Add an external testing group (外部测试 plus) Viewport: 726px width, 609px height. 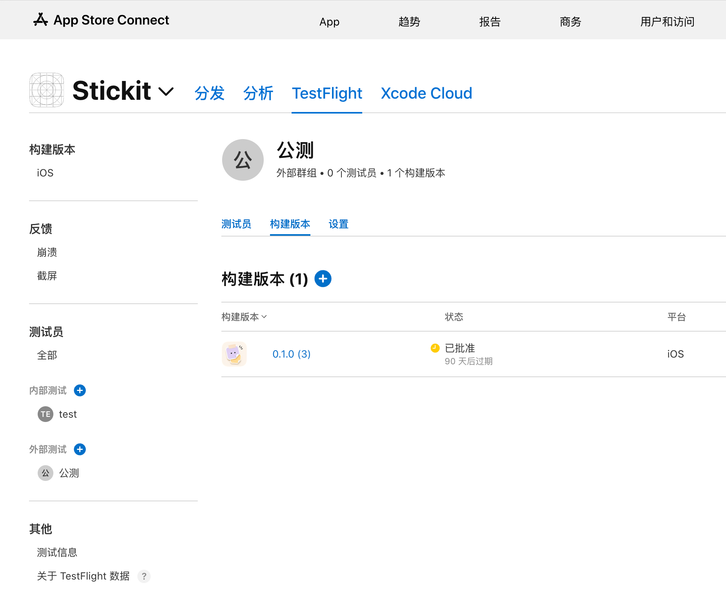80,449
